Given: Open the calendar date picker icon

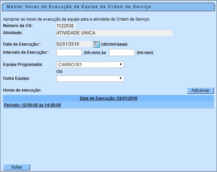Looking at the screenshot, I should pos(97,44).
